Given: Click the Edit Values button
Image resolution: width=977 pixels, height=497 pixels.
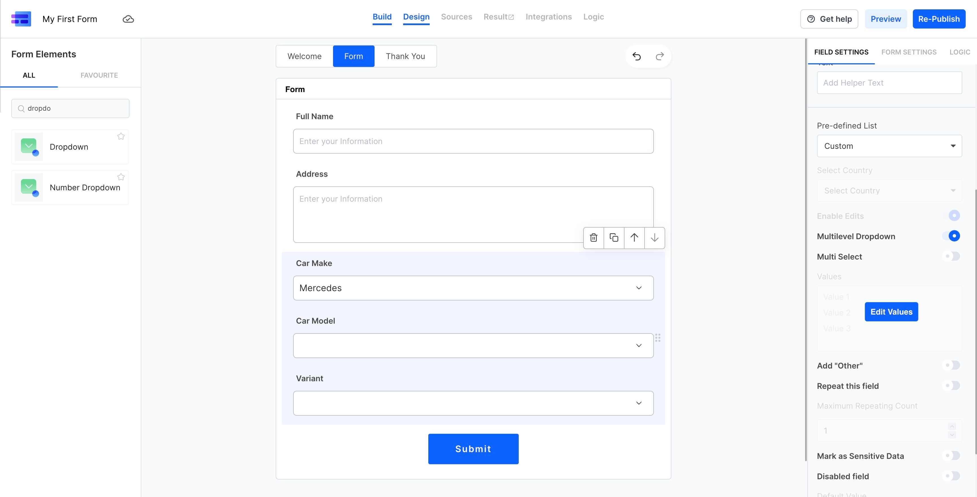Looking at the screenshot, I should (x=891, y=311).
